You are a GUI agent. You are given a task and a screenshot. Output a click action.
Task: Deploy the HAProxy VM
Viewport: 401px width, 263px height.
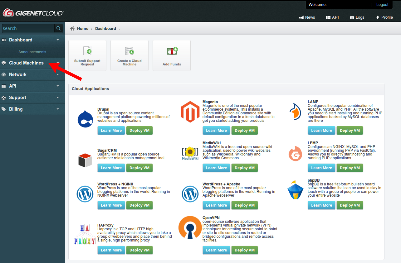click(x=139, y=250)
